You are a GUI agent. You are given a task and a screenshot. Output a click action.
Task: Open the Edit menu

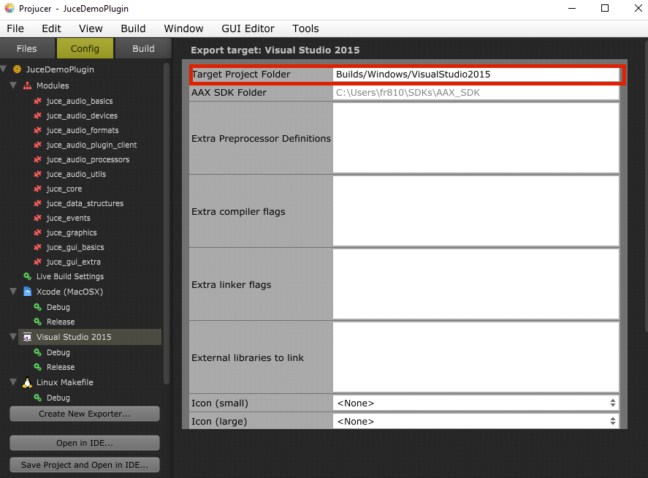pyautogui.click(x=51, y=29)
